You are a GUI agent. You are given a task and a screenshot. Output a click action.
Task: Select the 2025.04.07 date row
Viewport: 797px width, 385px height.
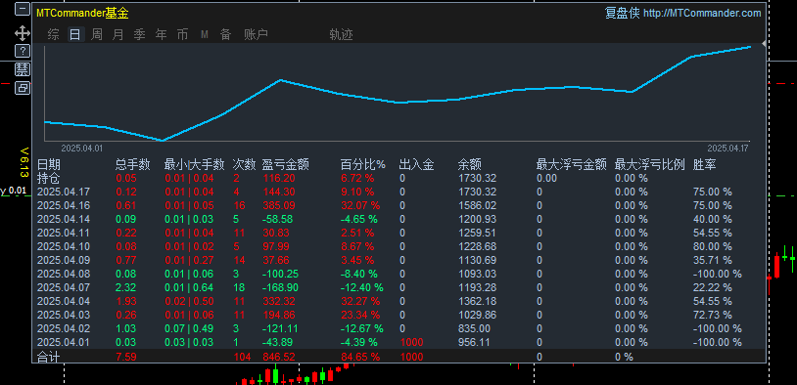click(x=64, y=287)
